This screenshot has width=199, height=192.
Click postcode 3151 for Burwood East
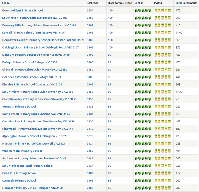click(x=90, y=10)
